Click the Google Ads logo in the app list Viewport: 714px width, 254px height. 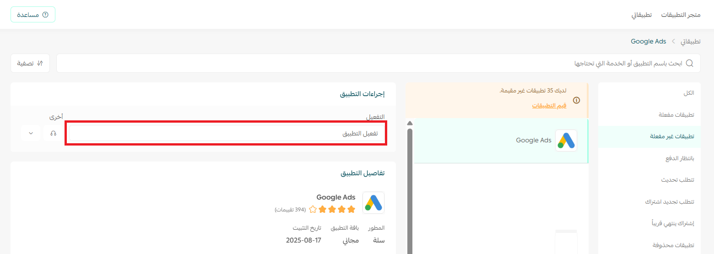(566, 141)
